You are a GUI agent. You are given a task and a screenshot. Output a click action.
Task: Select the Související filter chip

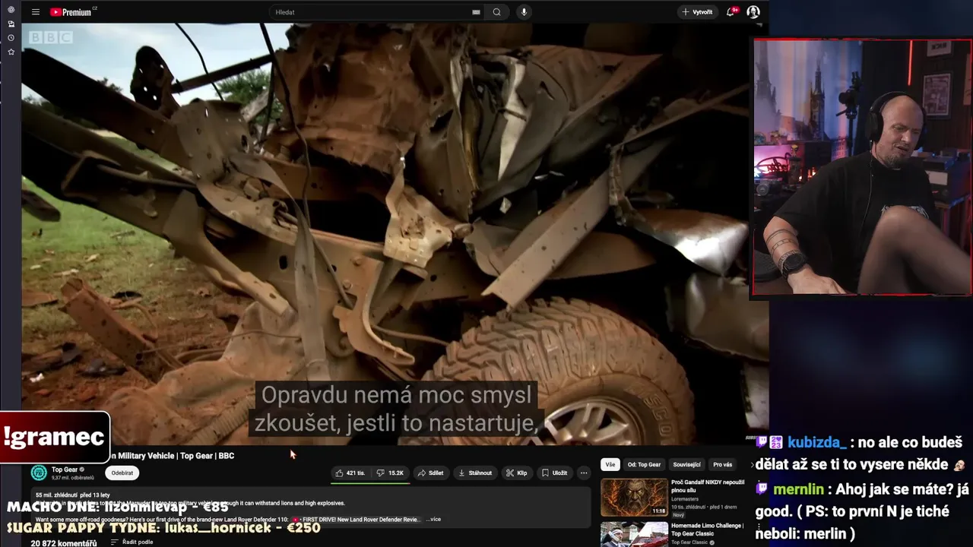click(686, 464)
